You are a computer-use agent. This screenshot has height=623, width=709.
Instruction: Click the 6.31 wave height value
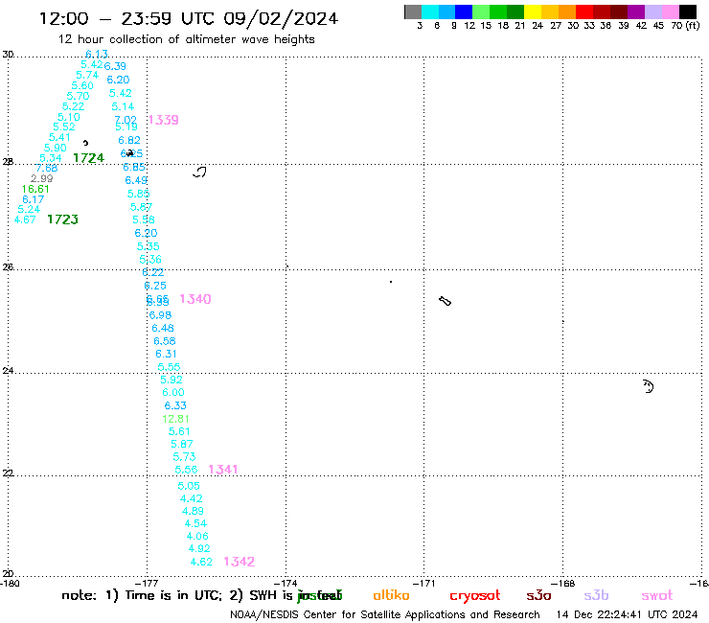(167, 354)
